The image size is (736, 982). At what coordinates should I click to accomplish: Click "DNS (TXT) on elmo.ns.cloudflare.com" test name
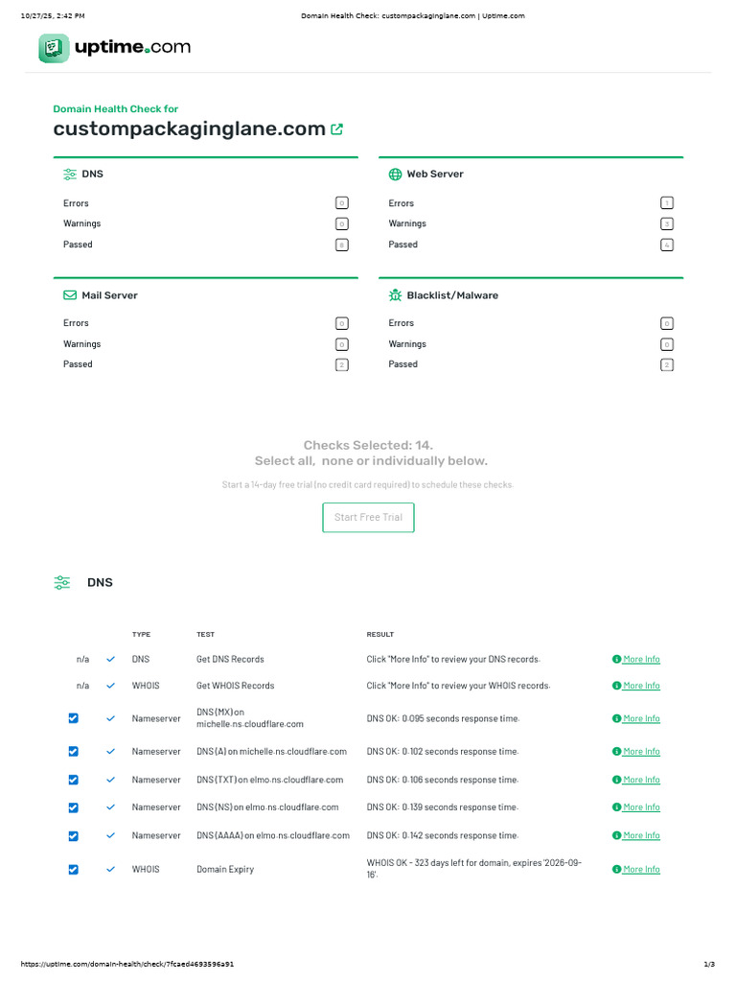[269, 779]
